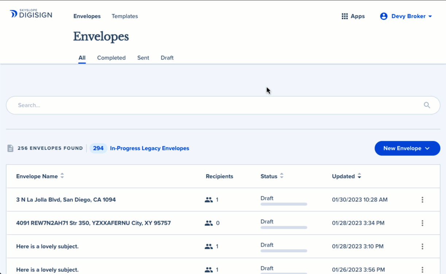
Task: Click recipients icon in 3 N La Jolla row
Action: coord(209,200)
